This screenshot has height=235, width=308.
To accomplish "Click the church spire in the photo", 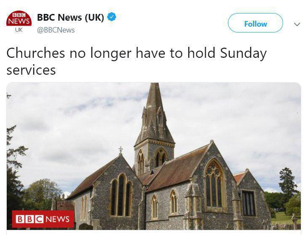I will [x=154, y=114].
